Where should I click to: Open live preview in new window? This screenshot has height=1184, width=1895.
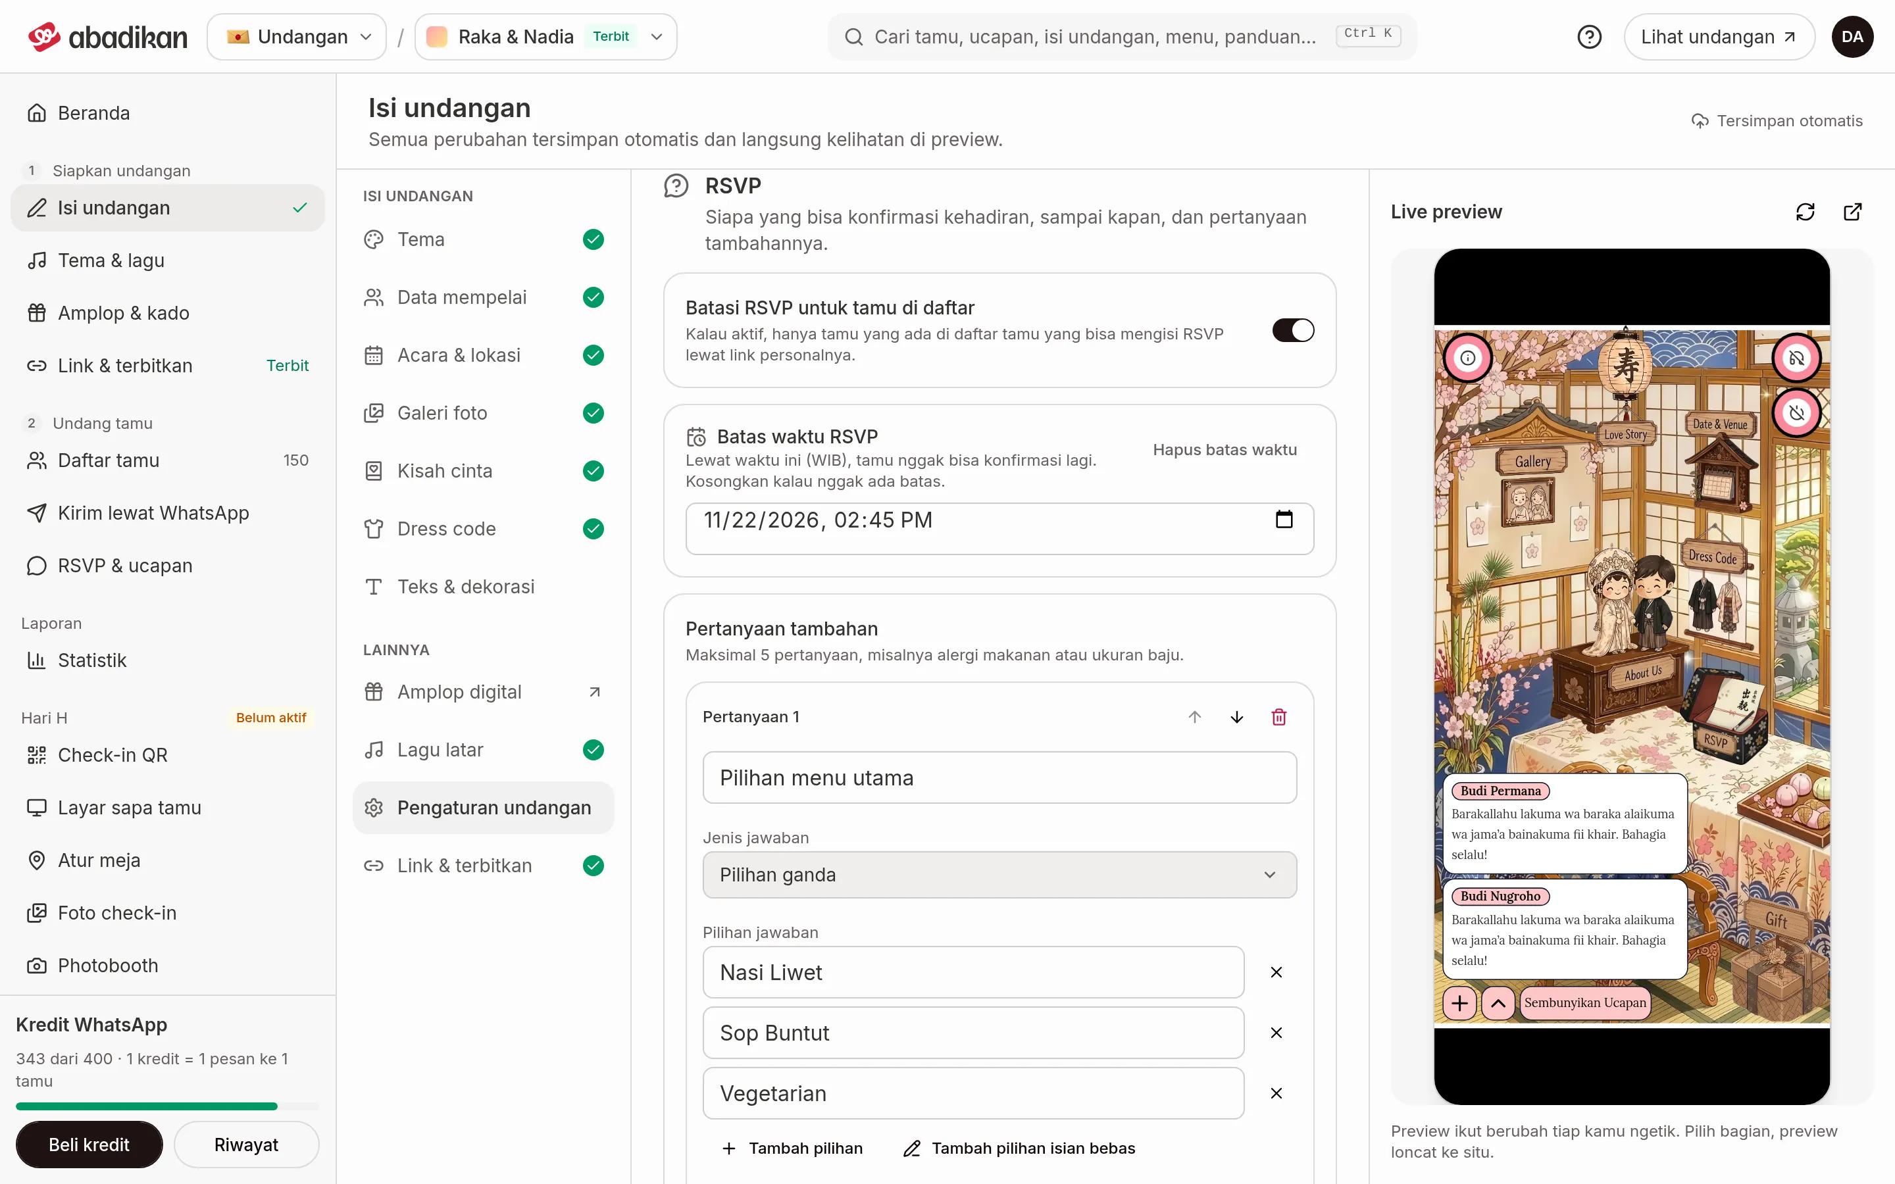pos(1853,211)
